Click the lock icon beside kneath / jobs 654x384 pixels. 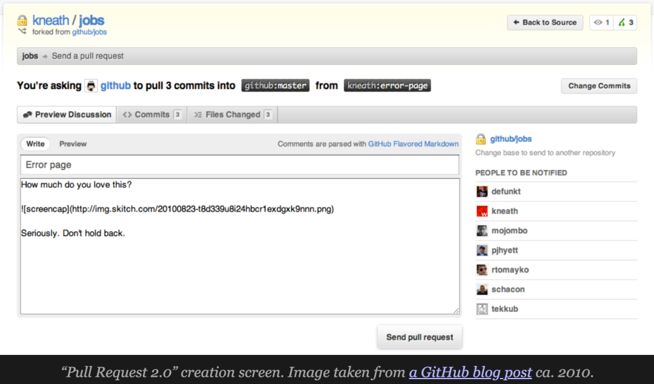pyautogui.click(x=22, y=20)
